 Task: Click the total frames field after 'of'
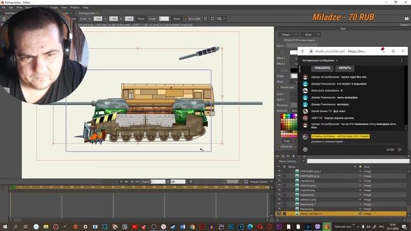coord(178,182)
